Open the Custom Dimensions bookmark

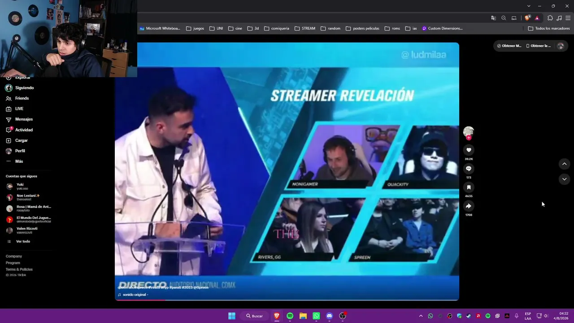click(x=442, y=28)
